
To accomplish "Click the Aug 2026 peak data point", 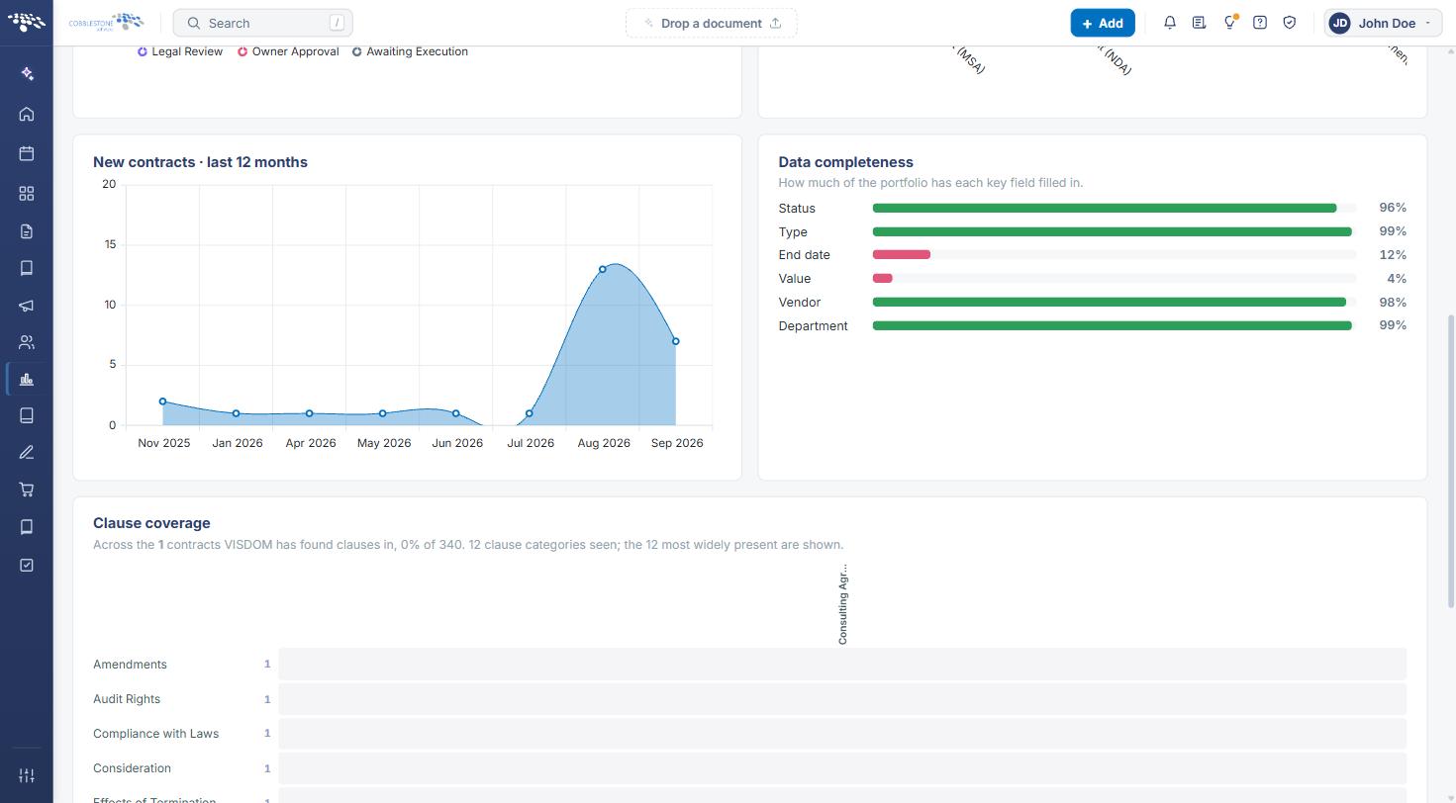I will tap(603, 269).
